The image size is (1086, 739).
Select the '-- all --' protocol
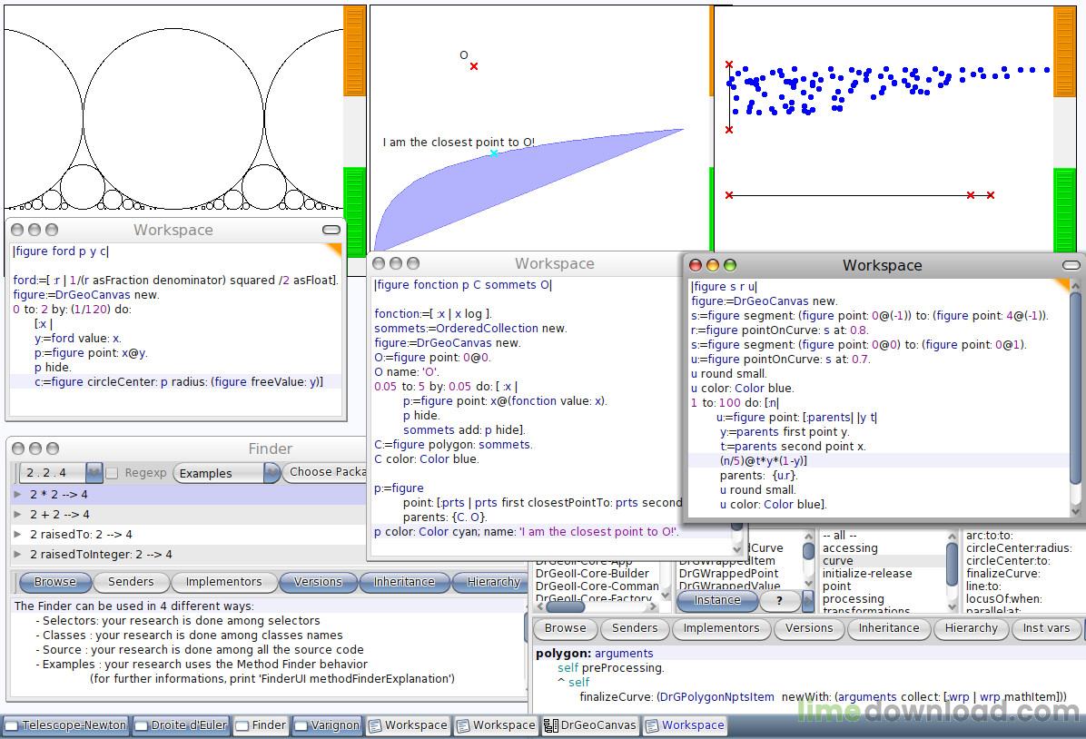point(839,536)
